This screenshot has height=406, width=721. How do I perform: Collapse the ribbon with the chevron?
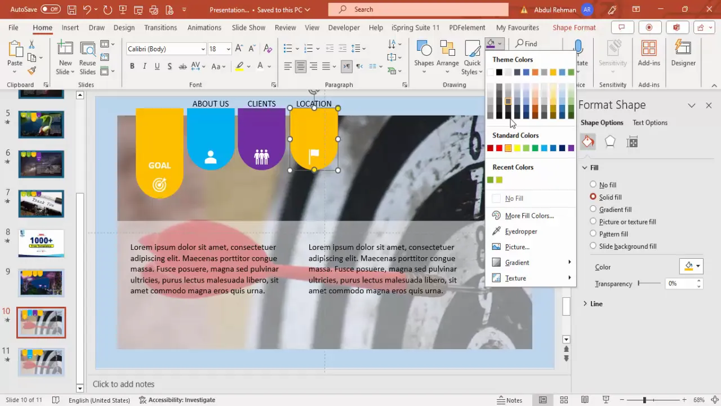pyautogui.click(x=714, y=85)
